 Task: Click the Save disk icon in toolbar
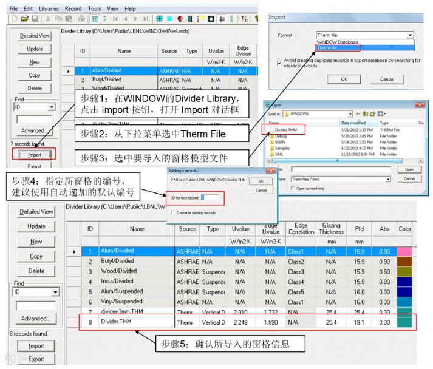[35, 19]
